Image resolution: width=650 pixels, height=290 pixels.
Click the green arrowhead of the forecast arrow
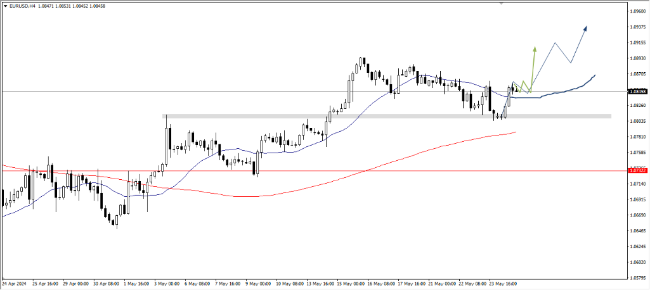(535, 49)
